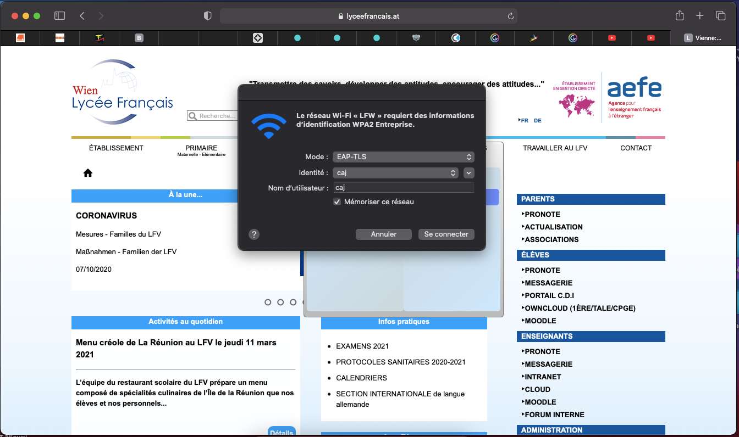Viewport: 739px width, 437px height.
Task: Open the Mode EAP-TLS dropdown
Action: pyautogui.click(x=403, y=157)
